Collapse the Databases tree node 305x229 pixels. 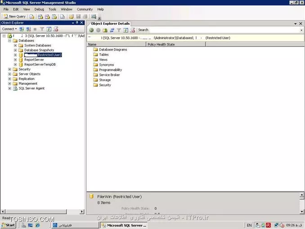pyautogui.click(x=9, y=41)
